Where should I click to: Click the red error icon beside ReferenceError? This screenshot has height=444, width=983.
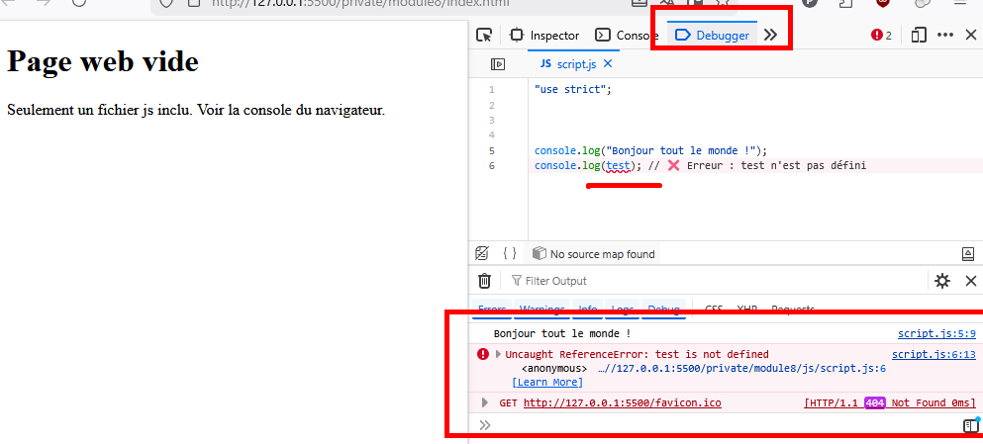(483, 354)
